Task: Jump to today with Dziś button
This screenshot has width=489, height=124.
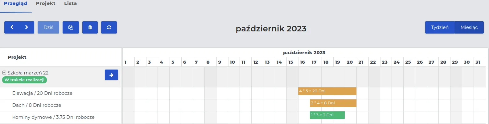Action: 48,27
